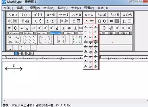Choose left arrow with upper slot template
The image size is (148, 107).
tap(86, 32)
